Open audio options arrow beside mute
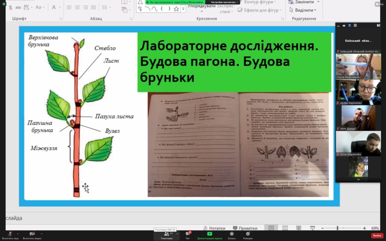 [x=18, y=234]
